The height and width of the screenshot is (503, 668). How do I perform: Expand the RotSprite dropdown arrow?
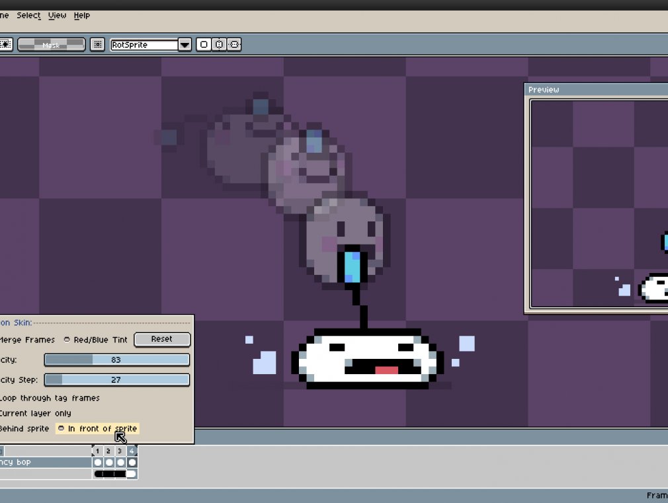tap(185, 44)
